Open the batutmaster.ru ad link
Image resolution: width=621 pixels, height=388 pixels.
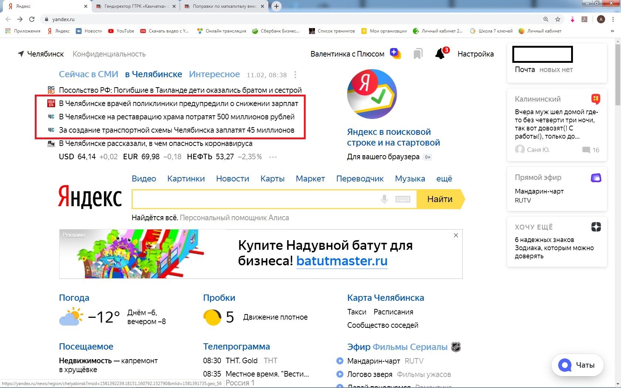(342, 261)
